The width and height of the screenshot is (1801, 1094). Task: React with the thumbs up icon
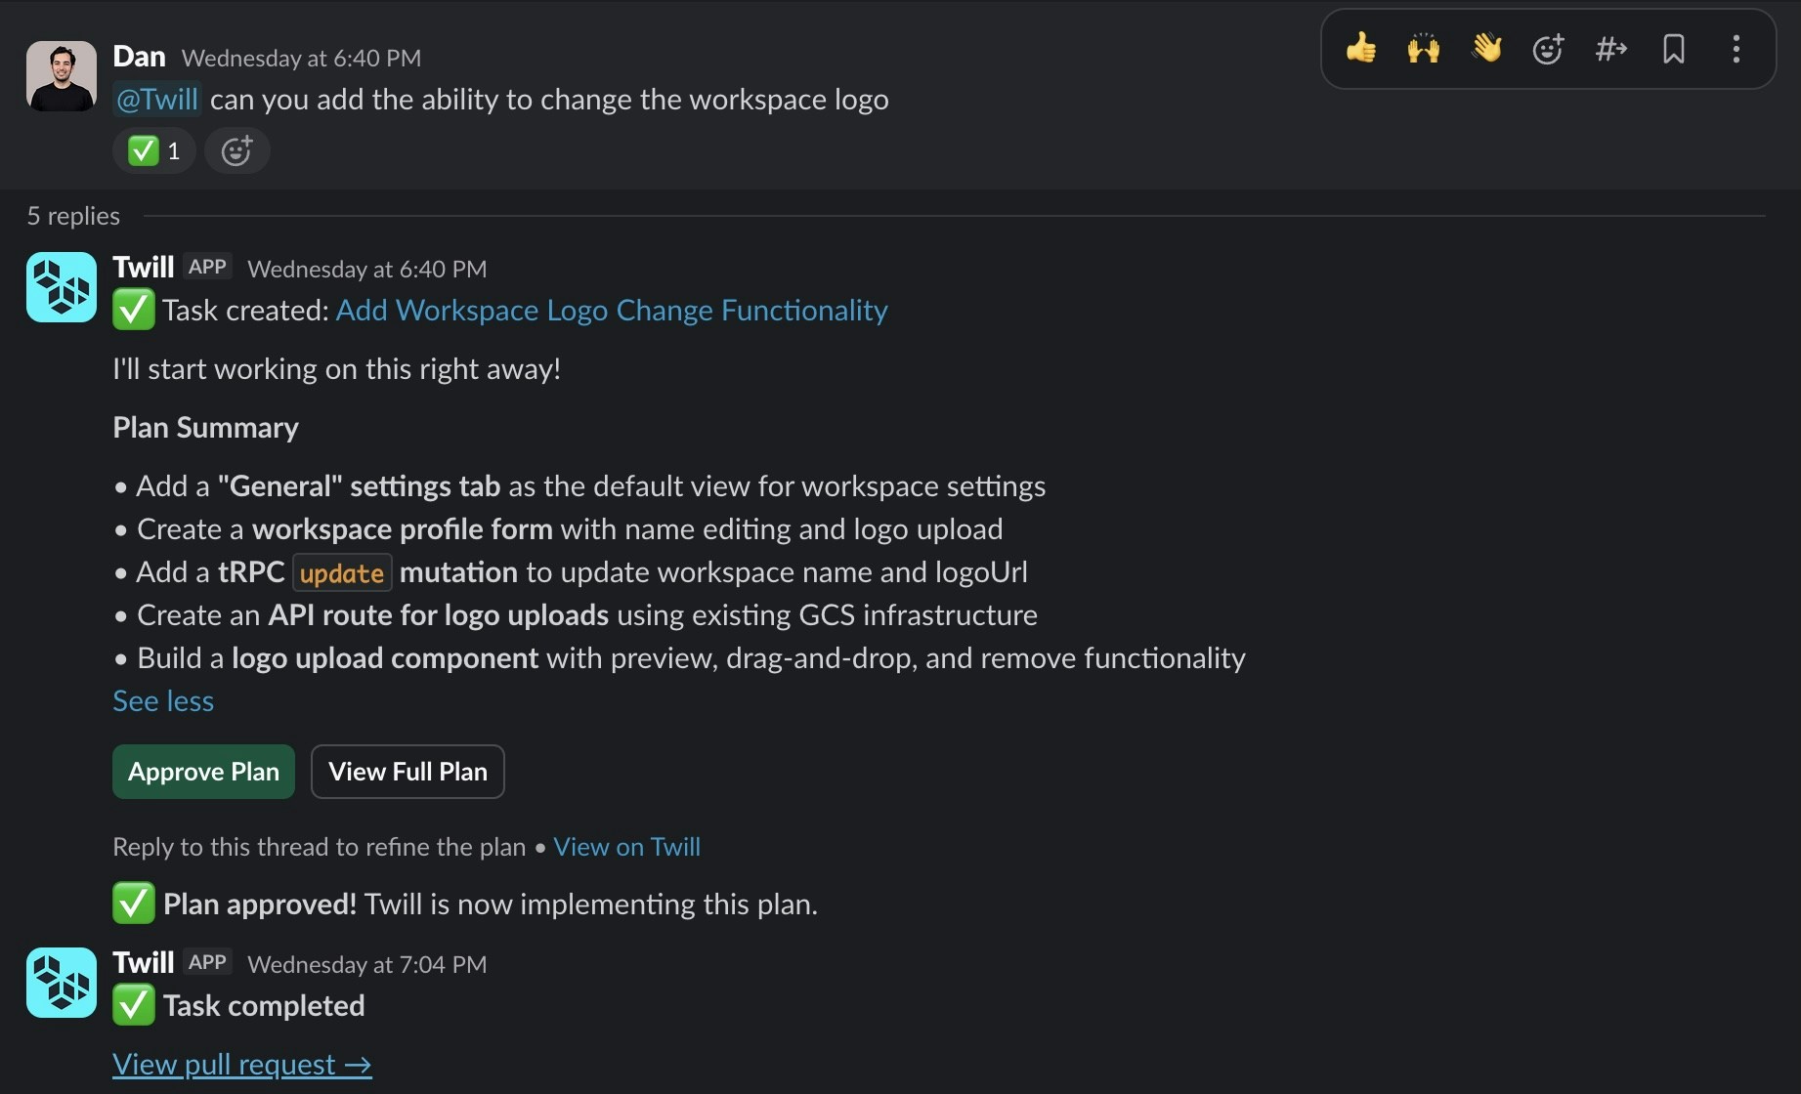tap(1361, 49)
